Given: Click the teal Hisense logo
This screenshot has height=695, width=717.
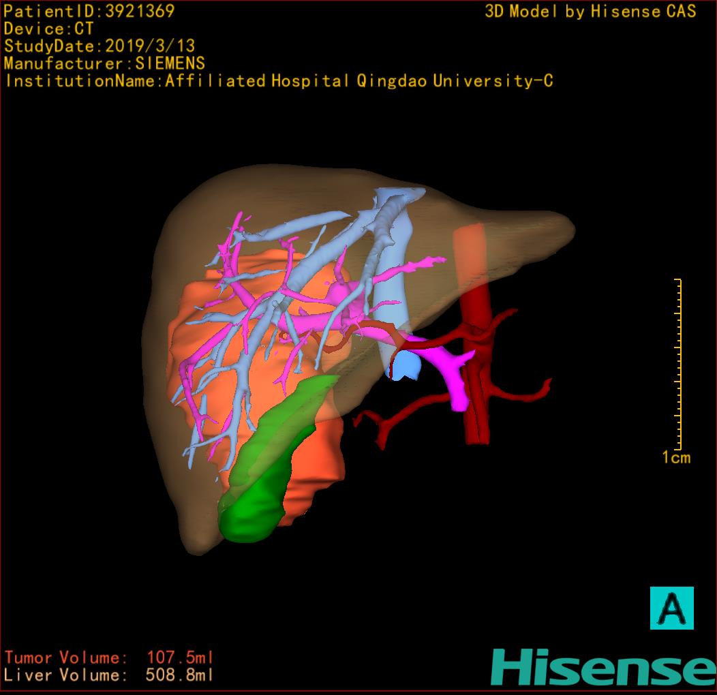Looking at the screenshot, I should point(603,666).
